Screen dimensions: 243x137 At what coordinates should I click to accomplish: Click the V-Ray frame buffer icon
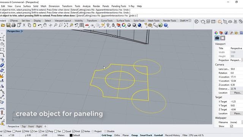pyautogui.click(x=213, y=22)
